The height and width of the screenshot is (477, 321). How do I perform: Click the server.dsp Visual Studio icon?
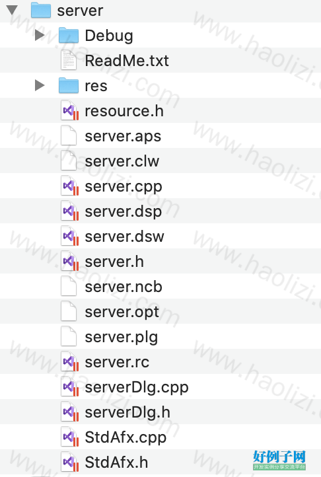[x=69, y=211]
